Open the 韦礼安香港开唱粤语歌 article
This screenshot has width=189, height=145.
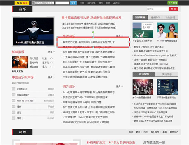point(85,77)
